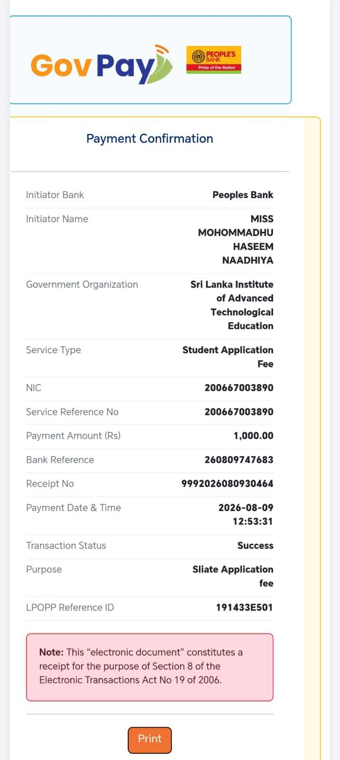Click the Service Reference No label

coord(72,412)
